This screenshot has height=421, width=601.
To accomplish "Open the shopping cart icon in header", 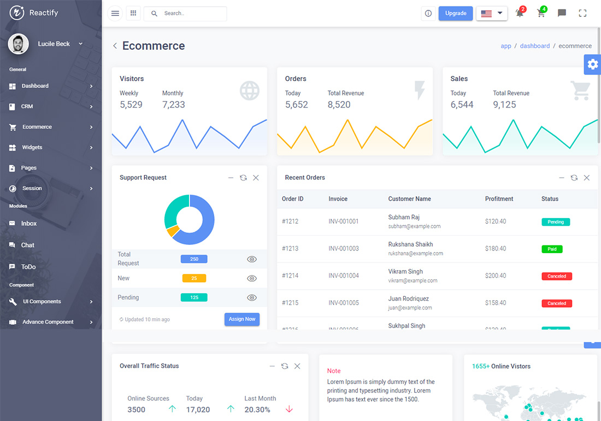I will 541,13.
